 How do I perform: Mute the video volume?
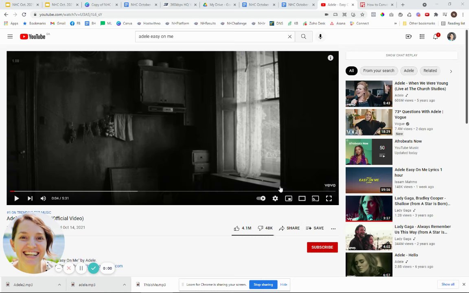(x=43, y=198)
